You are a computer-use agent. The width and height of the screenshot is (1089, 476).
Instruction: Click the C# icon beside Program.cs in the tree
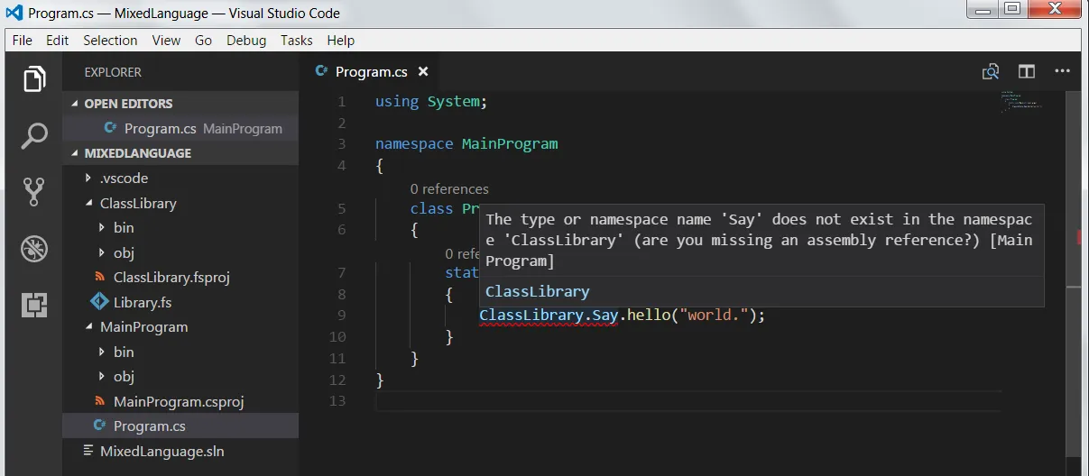[99, 426]
